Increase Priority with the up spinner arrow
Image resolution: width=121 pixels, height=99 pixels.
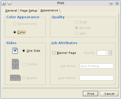point(110,51)
